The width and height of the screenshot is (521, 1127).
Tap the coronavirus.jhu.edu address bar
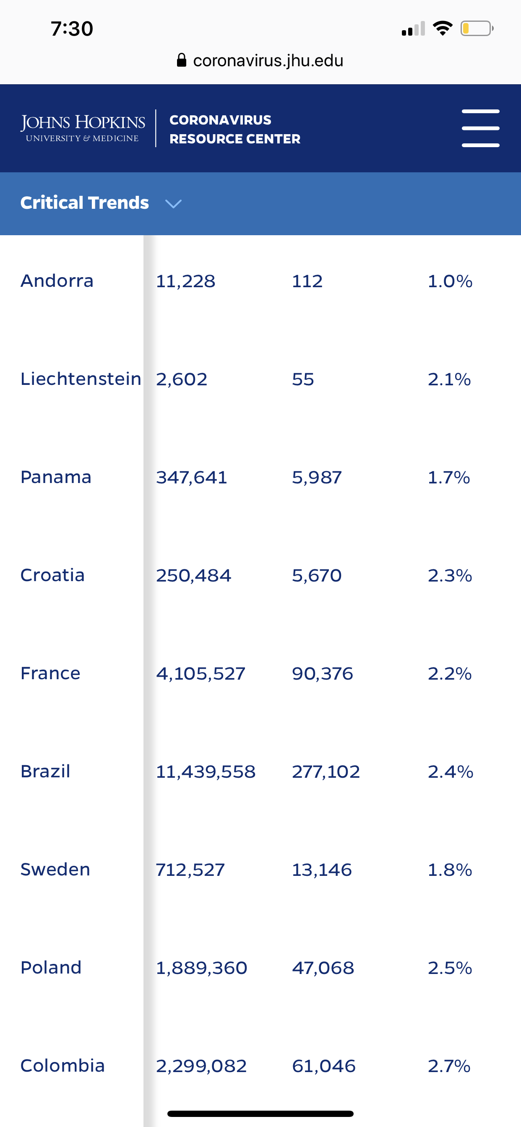click(x=268, y=60)
